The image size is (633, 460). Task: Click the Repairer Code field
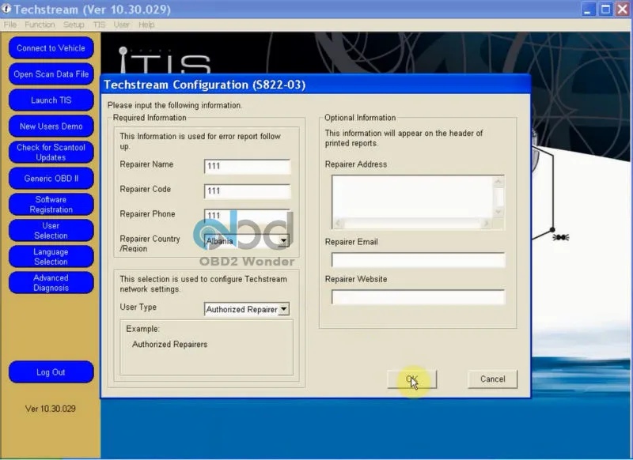pos(247,190)
